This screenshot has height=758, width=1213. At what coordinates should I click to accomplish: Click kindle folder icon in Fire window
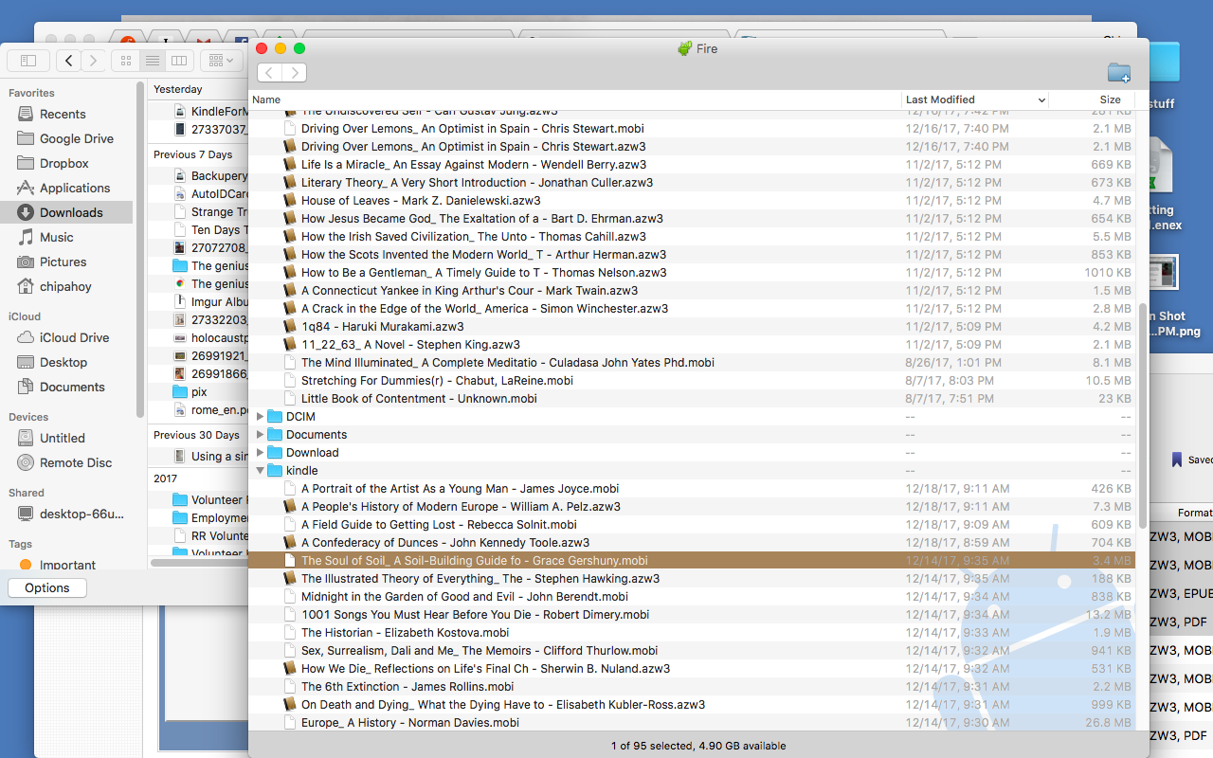[275, 470]
